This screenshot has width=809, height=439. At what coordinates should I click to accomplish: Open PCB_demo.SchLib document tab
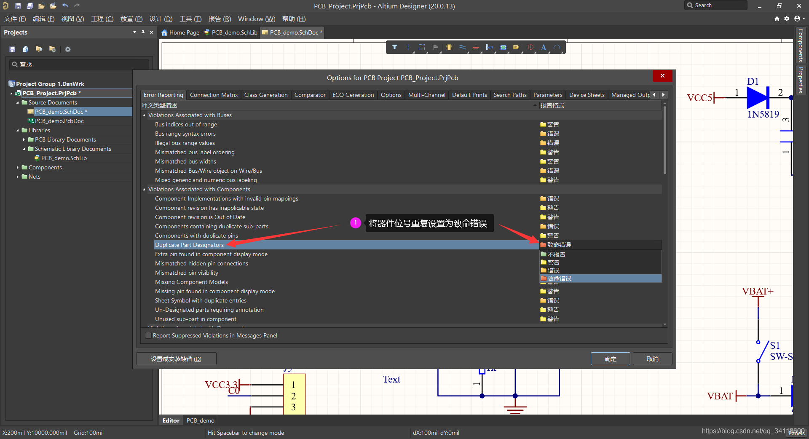[231, 32]
